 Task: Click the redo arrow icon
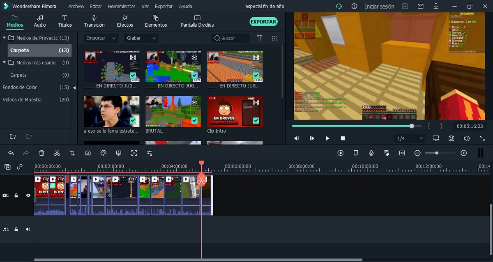tap(26, 153)
